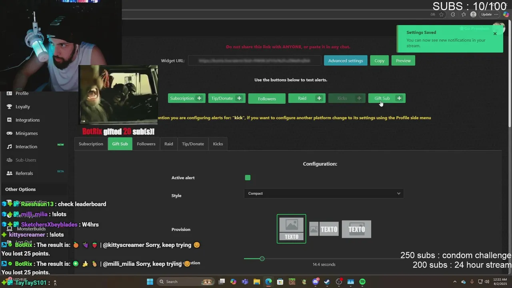The height and width of the screenshot is (288, 512).
Task: Click the Widget URL input field
Action: (254, 61)
